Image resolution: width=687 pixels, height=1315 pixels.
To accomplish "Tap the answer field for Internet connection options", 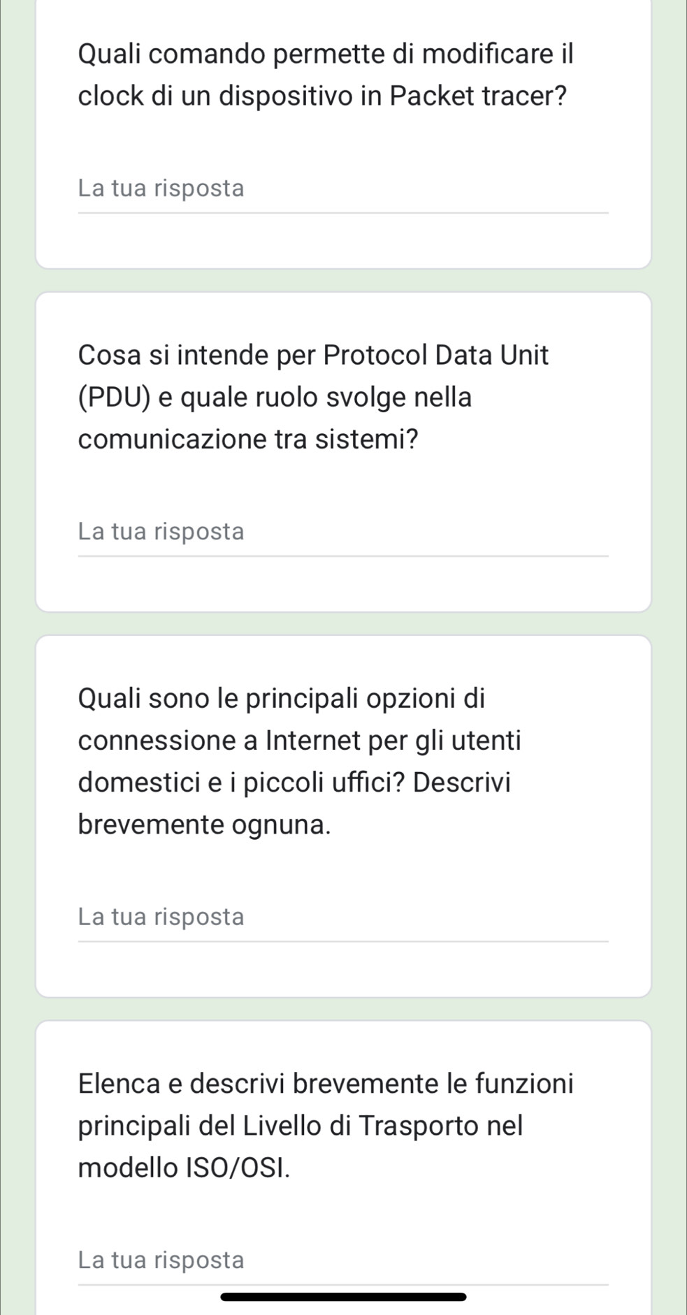I will coord(342,917).
